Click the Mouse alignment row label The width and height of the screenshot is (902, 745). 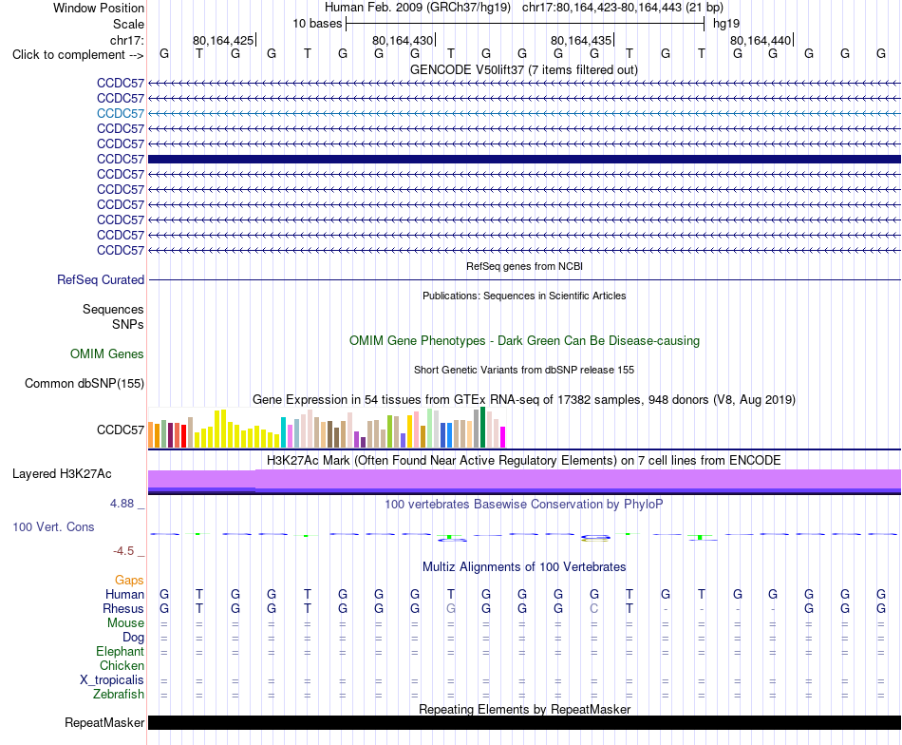(x=125, y=623)
